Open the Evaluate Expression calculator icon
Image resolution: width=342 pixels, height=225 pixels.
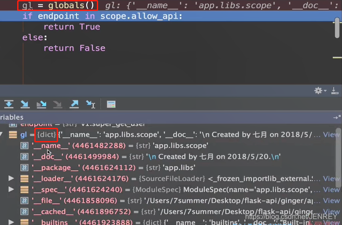point(111,104)
